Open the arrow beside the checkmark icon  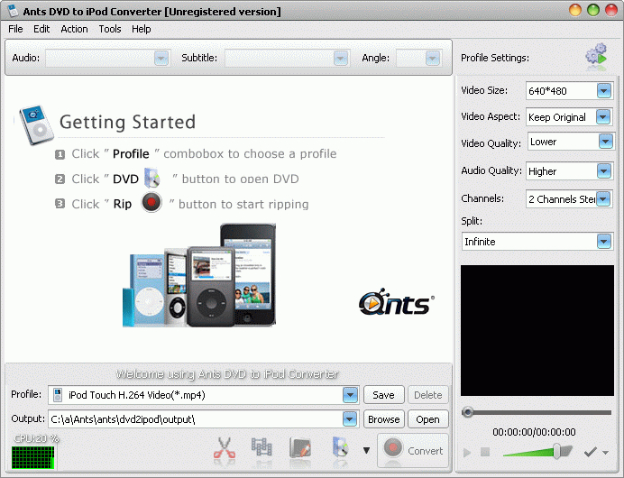(x=605, y=453)
